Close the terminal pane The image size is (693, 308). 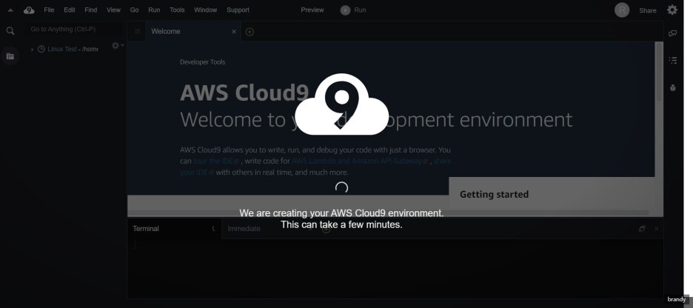(656, 229)
